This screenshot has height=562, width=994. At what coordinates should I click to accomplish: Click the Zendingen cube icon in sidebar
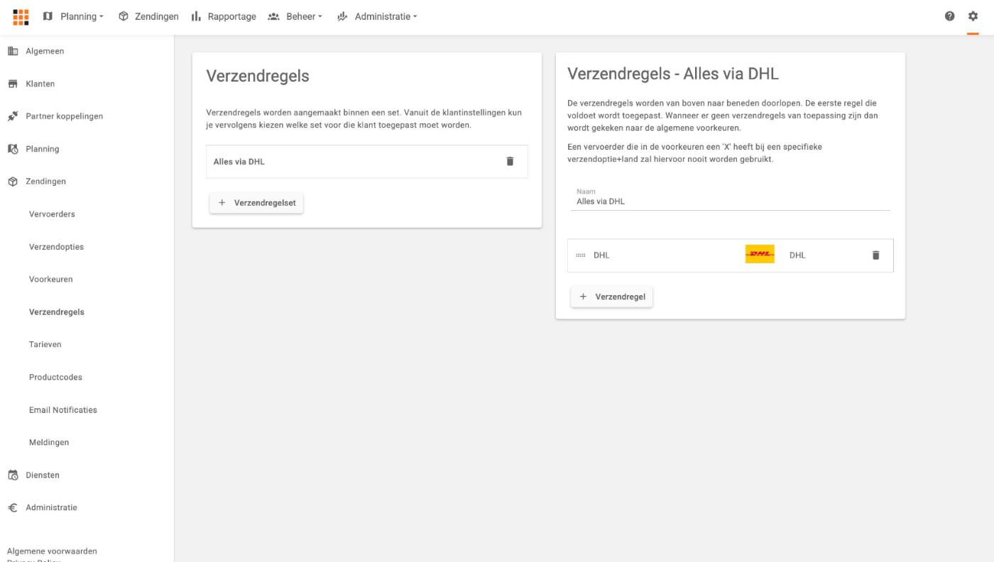click(x=13, y=182)
